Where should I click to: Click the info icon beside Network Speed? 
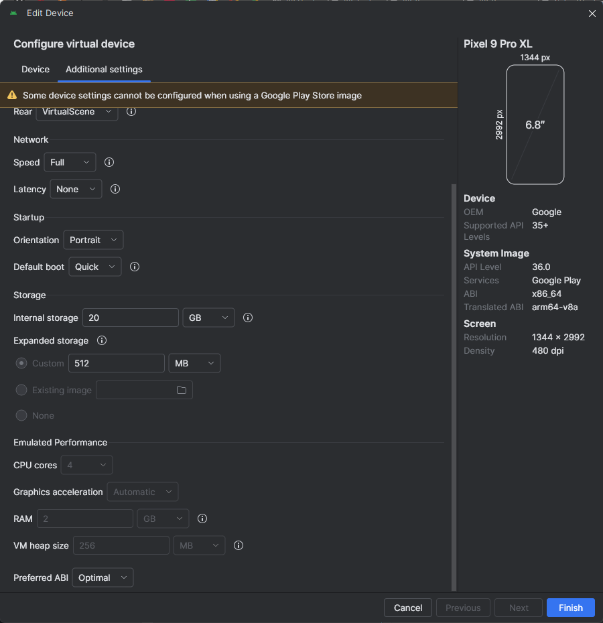pyautogui.click(x=109, y=162)
